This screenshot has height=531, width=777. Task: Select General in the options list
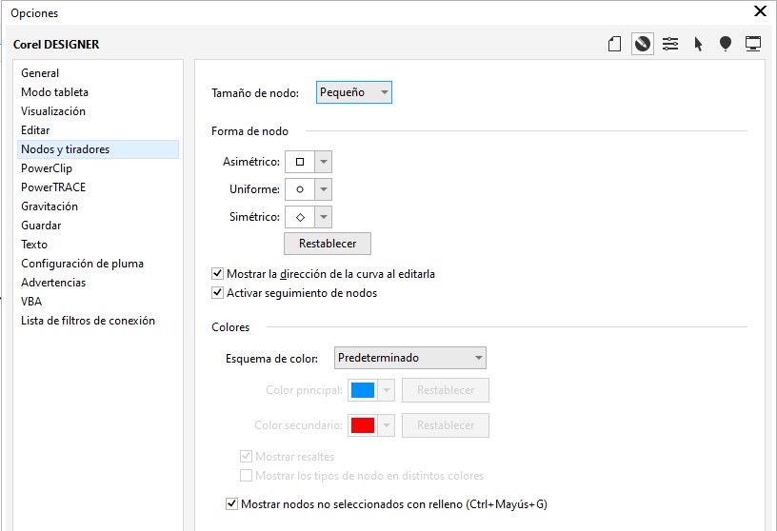coord(98,73)
